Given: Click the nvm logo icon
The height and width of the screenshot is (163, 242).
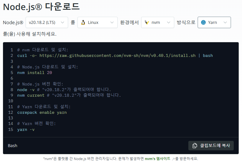Looking at the screenshot, I should [146, 22].
